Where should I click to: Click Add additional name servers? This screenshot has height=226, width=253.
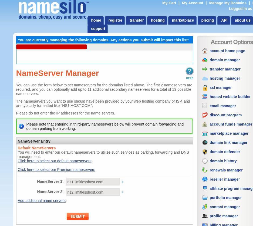(42, 201)
